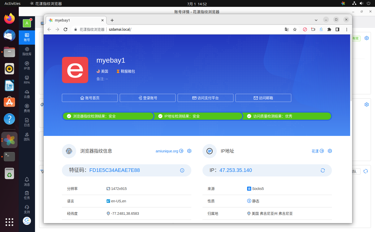Click the en-US,en language value
The height and width of the screenshot is (232, 375).
[x=118, y=201]
